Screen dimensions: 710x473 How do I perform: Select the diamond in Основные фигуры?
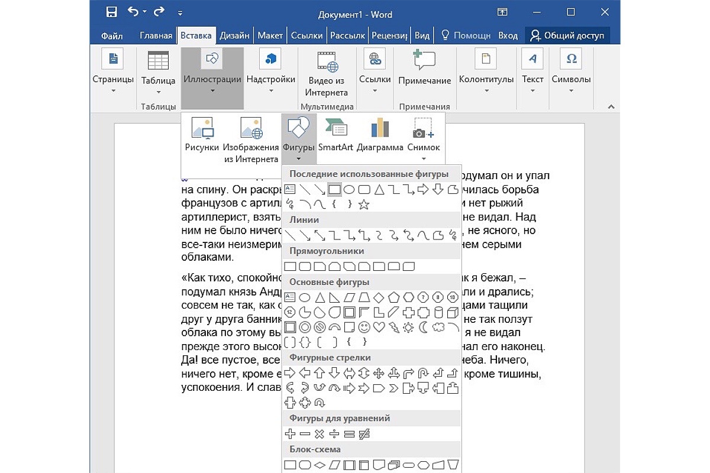379,297
